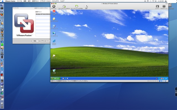Switch to Unity mode via toolbar icon
The image size is (177, 110).
[157, 6]
